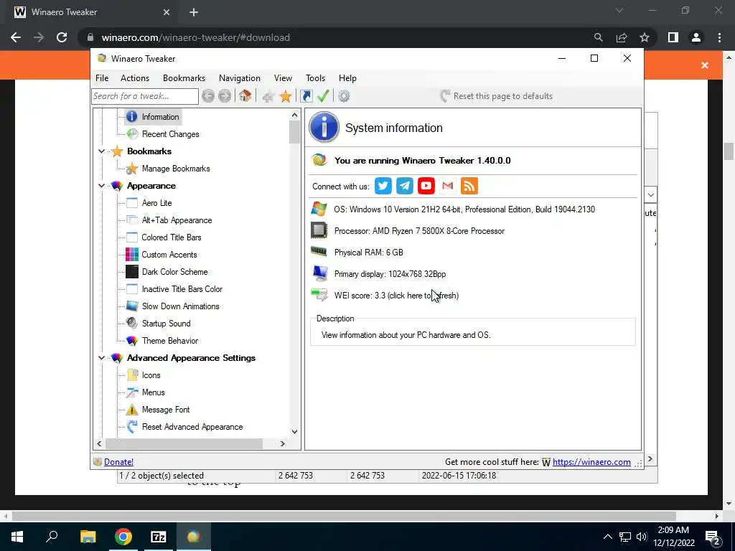The width and height of the screenshot is (735, 551).
Task: Open the Navigation menu
Action: coord(240,78)
